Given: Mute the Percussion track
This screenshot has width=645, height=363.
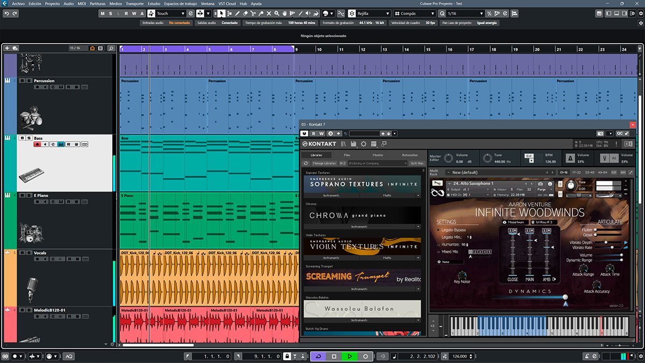Looking at the screenshot, I should (22, 81).
